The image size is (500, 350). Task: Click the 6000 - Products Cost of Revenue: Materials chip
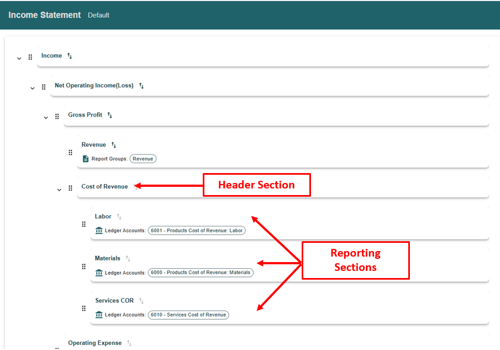coord(201,273)
